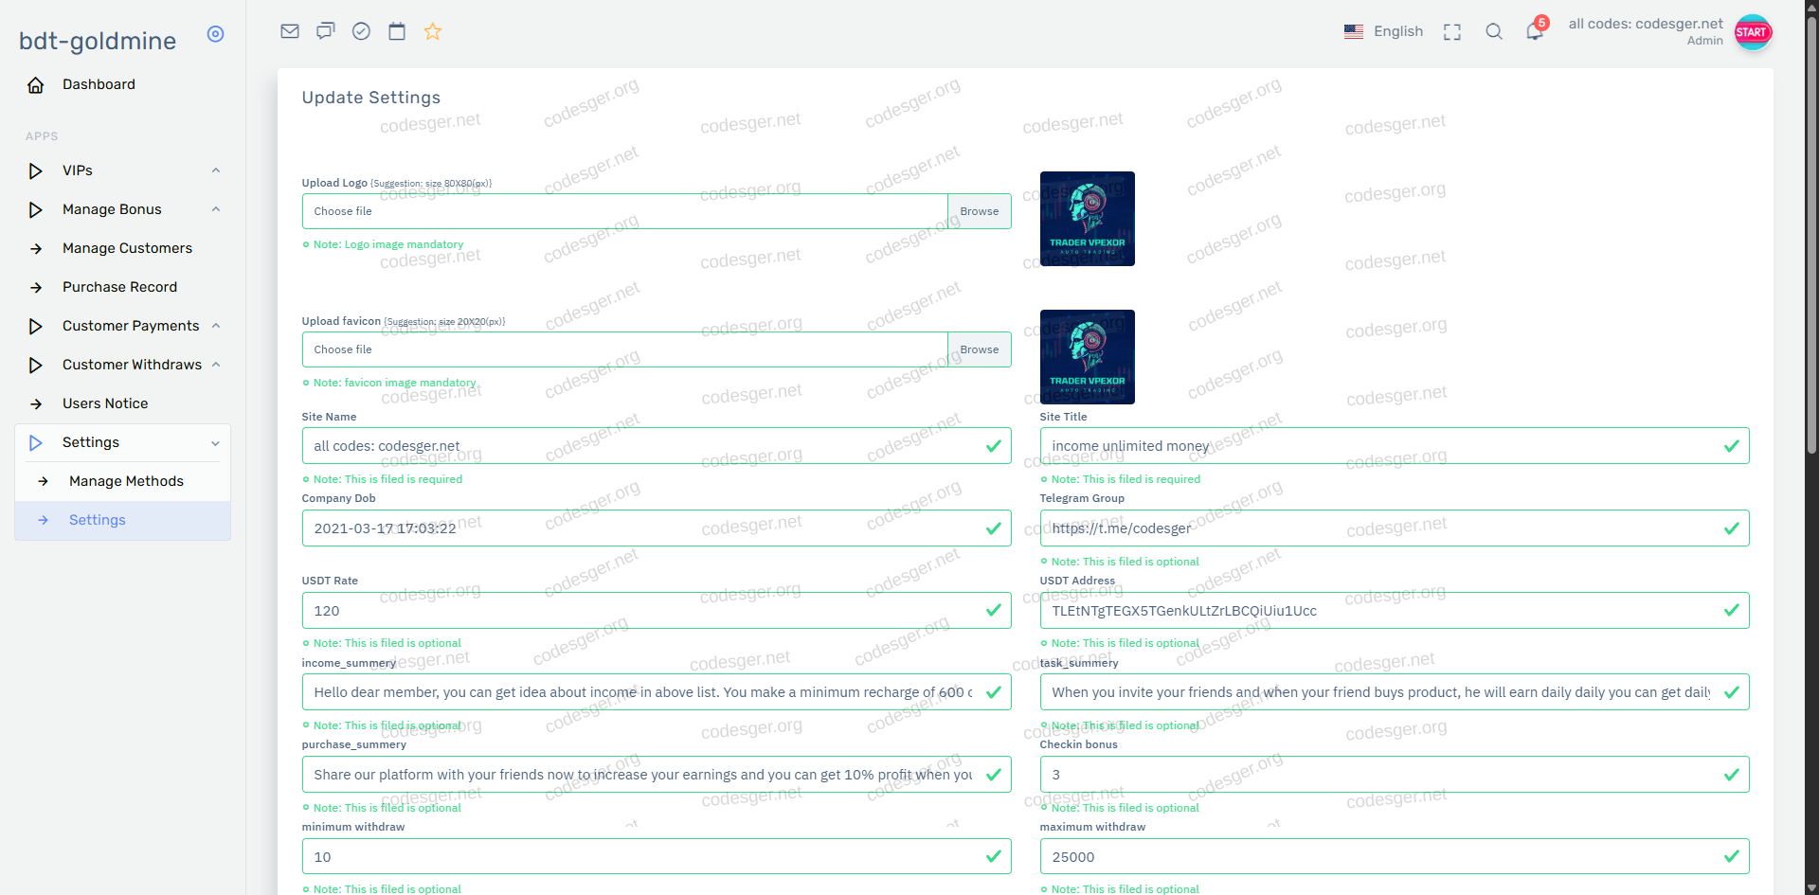Image resolution: width=1819 pixels, height=895 pixels.
Task: Click the star favorites icon
Action: point(433,31)
